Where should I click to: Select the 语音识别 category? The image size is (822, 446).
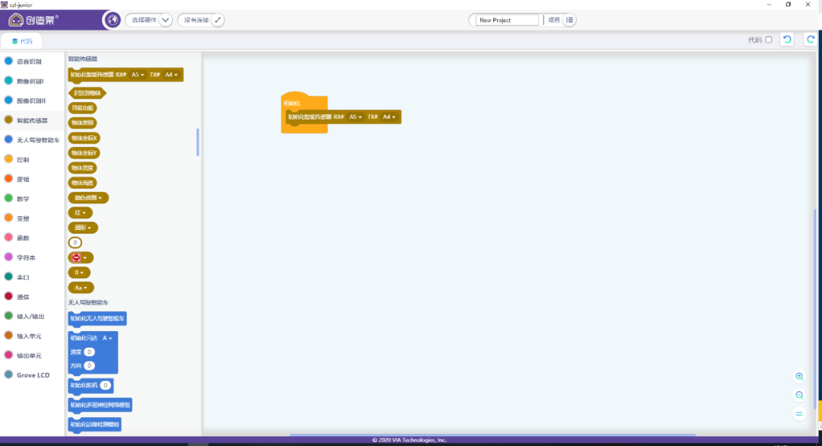pyautogui.click(x=29, y=62)
